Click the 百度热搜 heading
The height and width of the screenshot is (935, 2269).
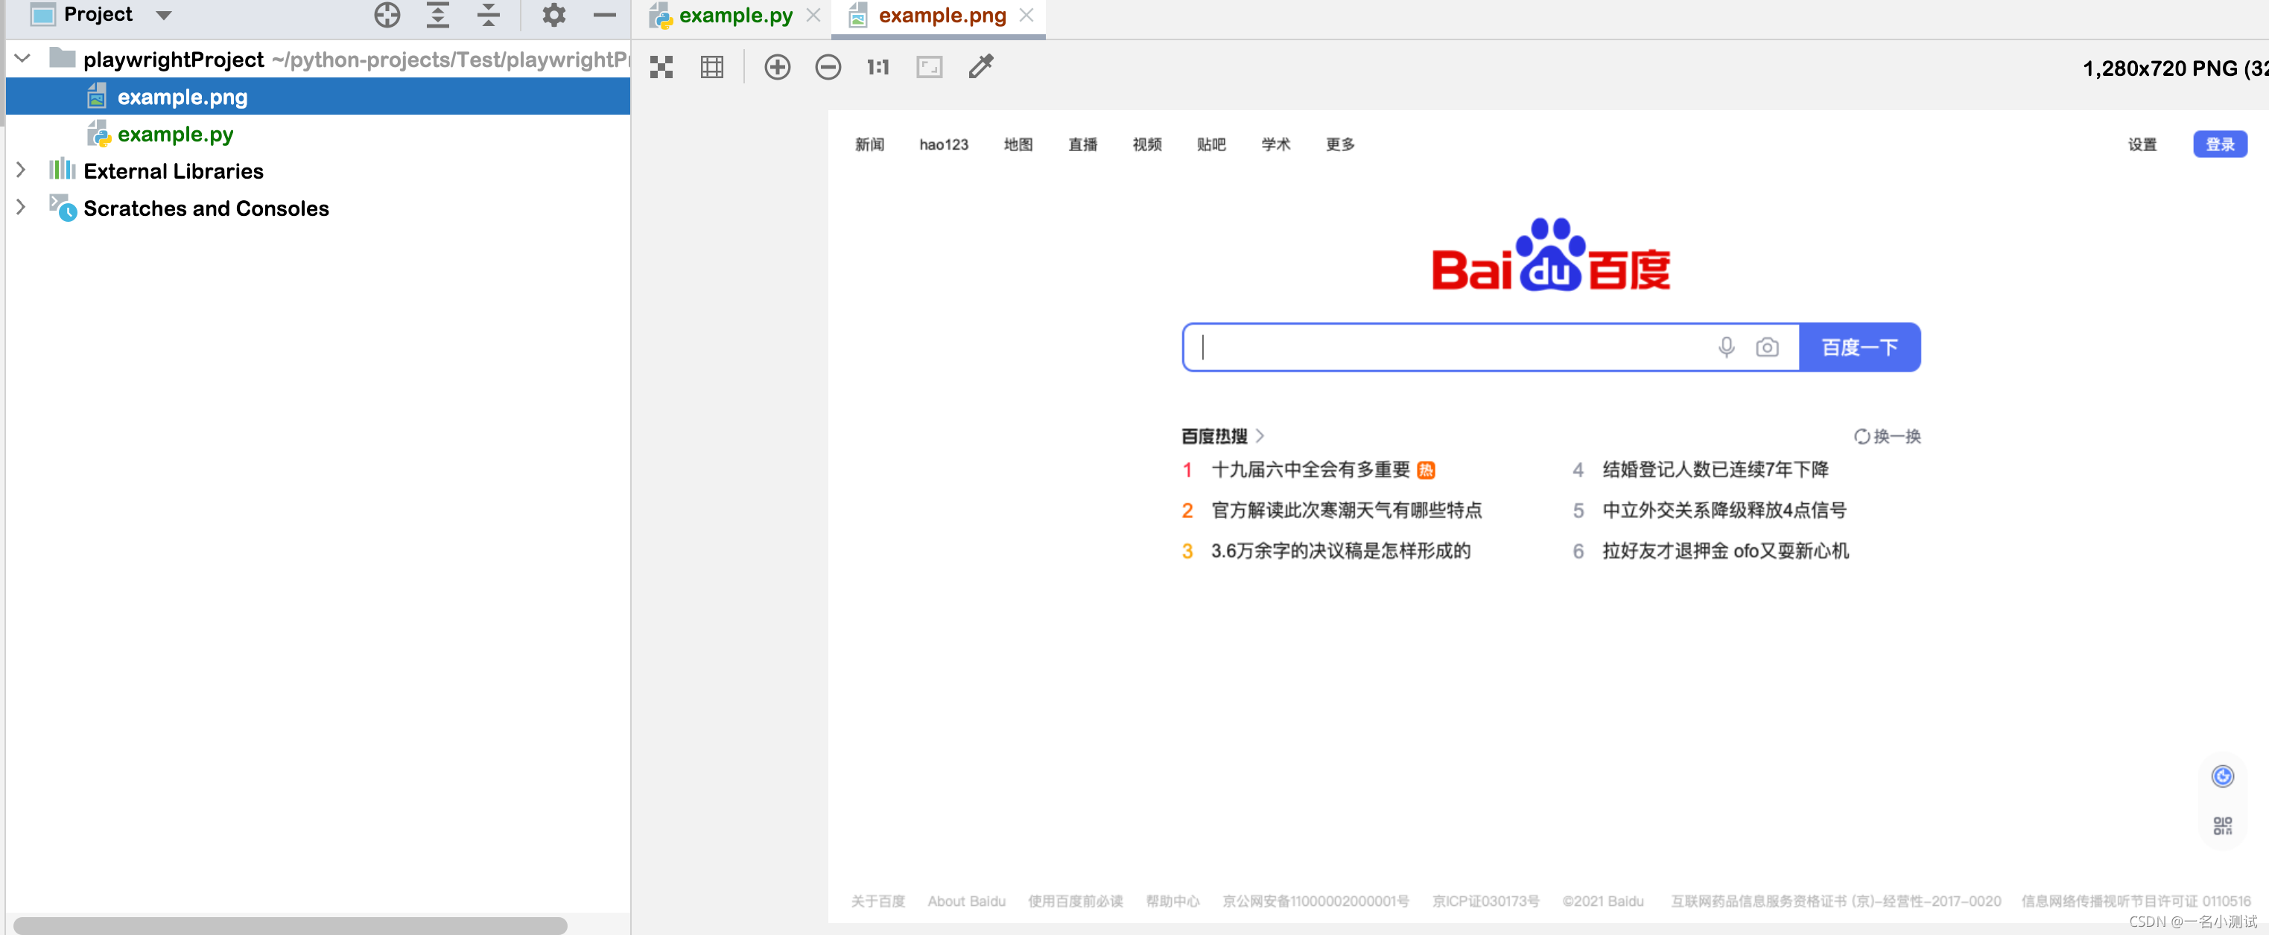(x=1213, y=435)
